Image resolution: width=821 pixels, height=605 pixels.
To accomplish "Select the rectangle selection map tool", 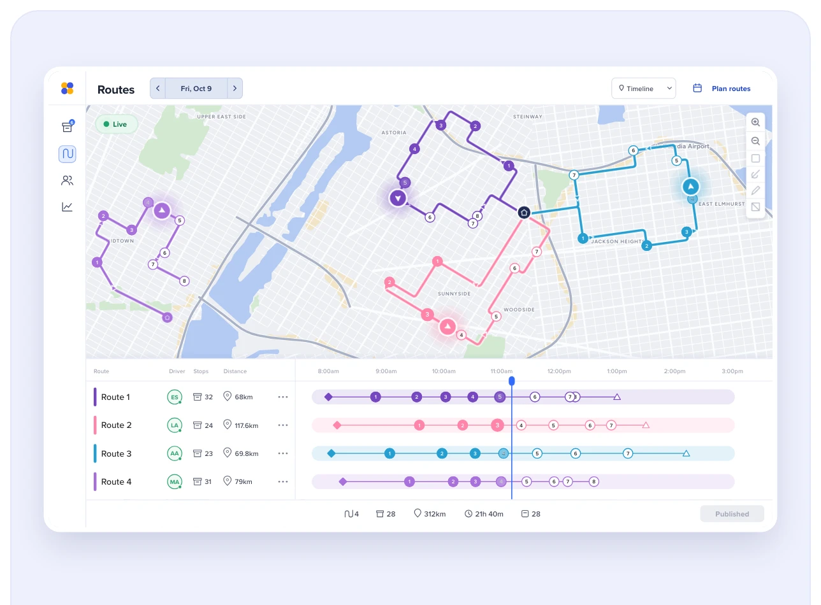I will pyautogui.click(x=755, y=159).
